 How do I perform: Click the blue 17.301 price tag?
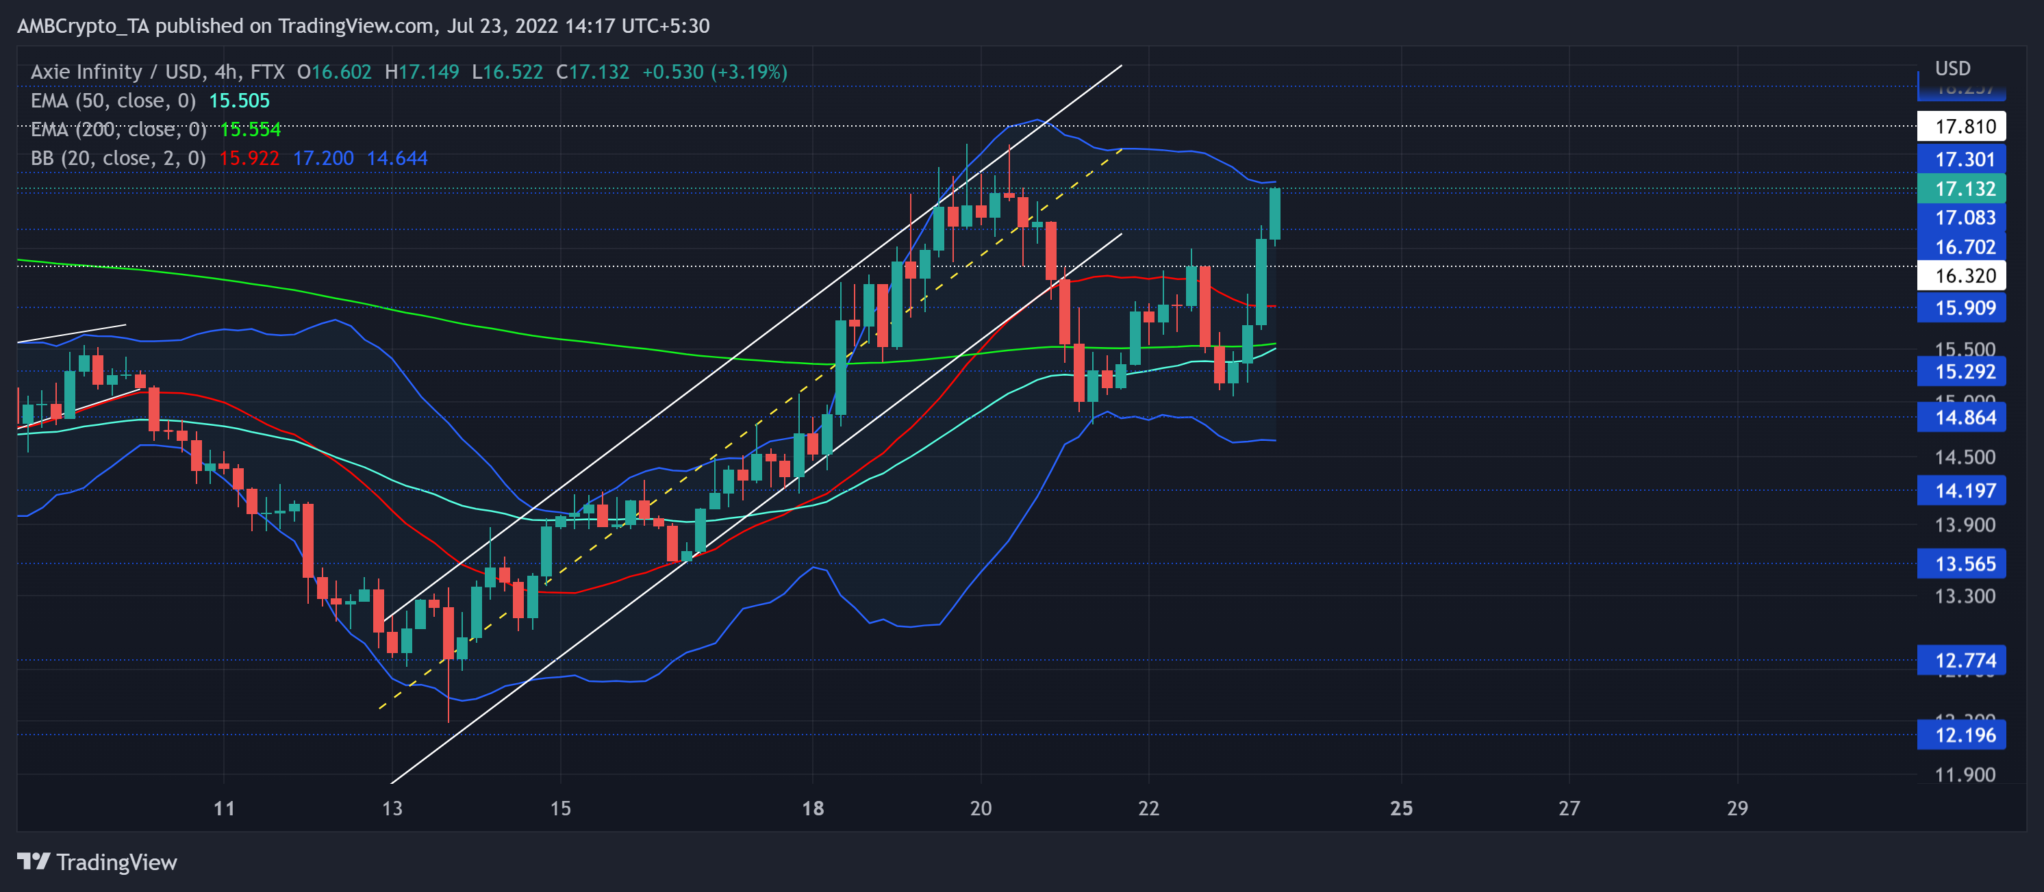[1960, 160]
